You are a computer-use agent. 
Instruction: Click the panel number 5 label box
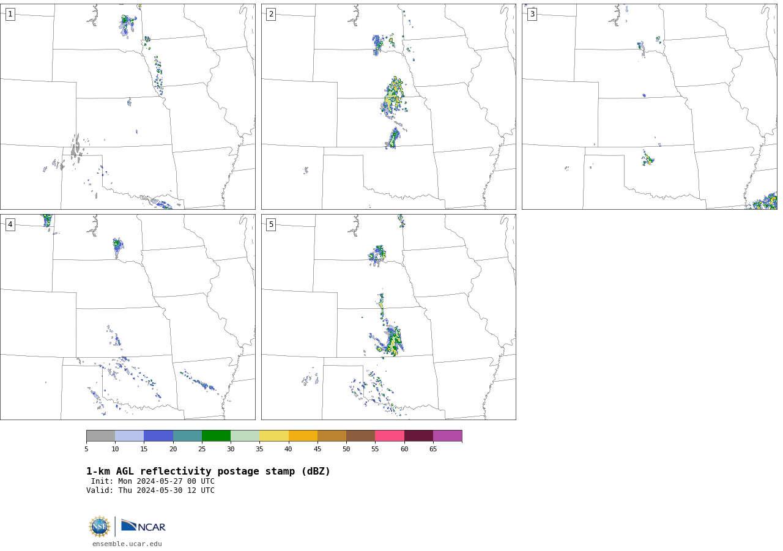coord(271,224)
